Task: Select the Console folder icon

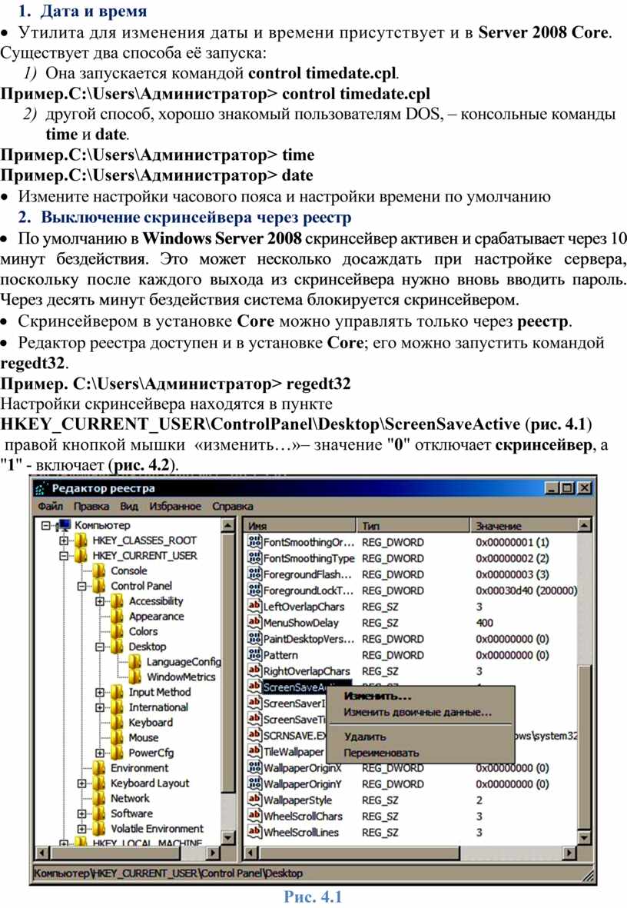Action: click(x=99, y=571)
